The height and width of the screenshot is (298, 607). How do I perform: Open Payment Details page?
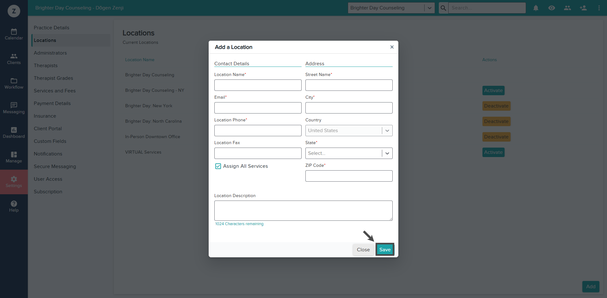coord(52,103)
